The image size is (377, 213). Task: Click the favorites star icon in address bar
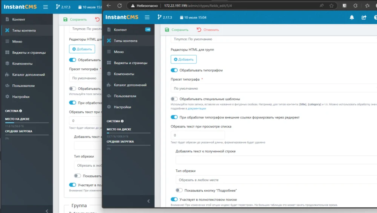[331, 6]
